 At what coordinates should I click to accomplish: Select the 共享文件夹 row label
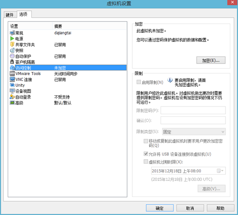point(25,45)
